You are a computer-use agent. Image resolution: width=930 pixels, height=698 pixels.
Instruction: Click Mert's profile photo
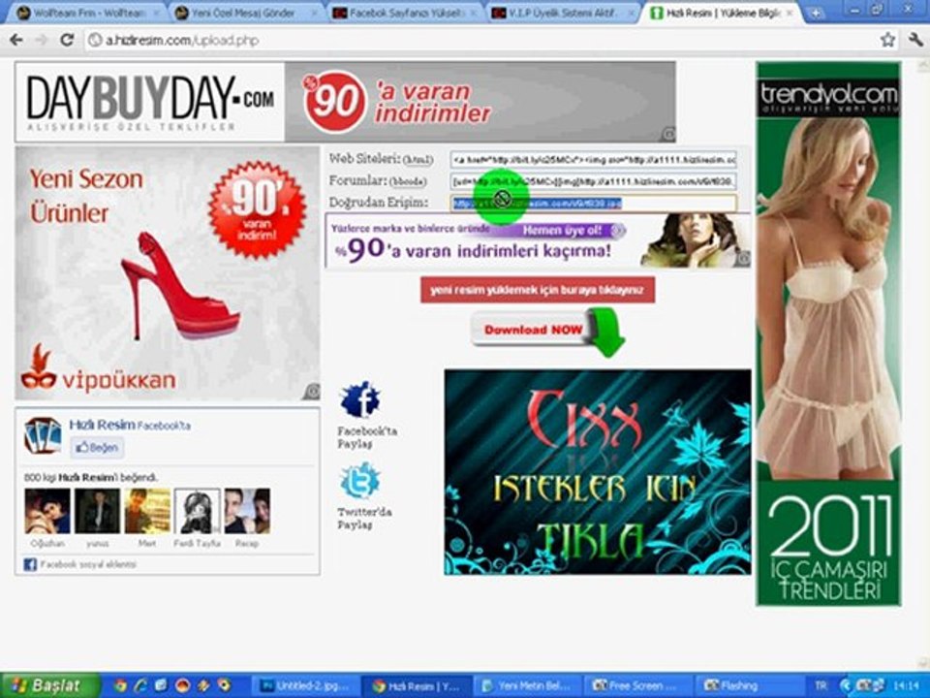[x=147, y=511]
